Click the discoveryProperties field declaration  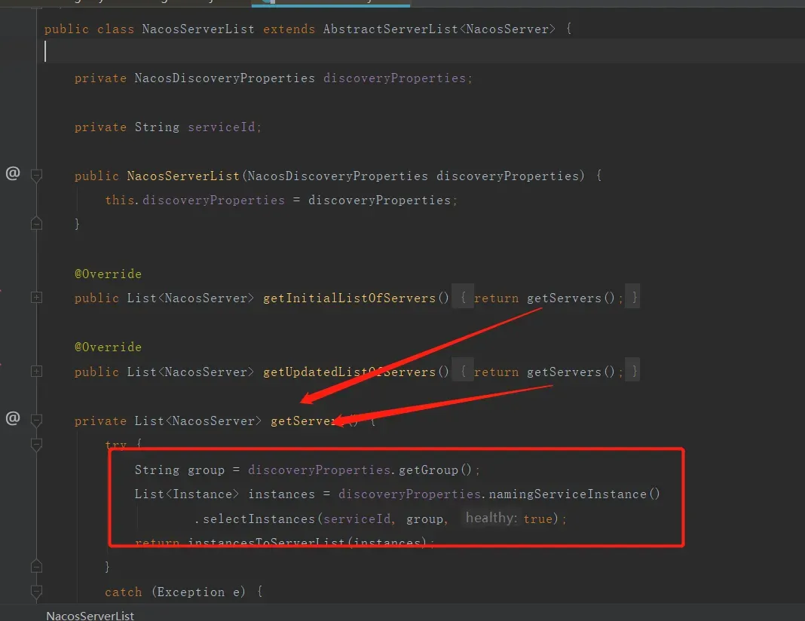point(394,78)
